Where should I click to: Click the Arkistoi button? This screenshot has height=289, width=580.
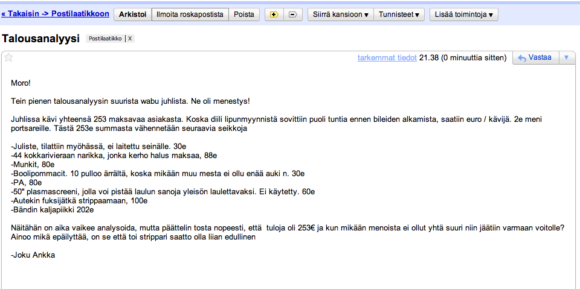(x=132, y=14)
